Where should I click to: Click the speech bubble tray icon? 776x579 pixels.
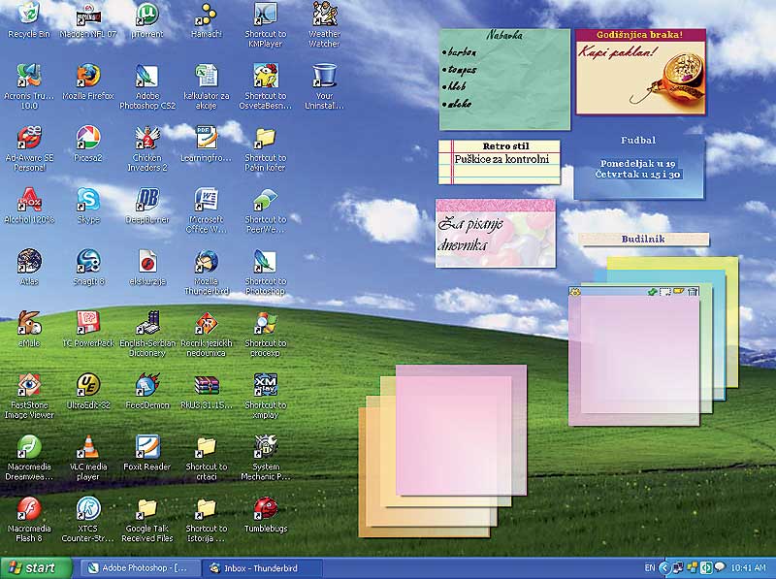[x=720, y=566]
